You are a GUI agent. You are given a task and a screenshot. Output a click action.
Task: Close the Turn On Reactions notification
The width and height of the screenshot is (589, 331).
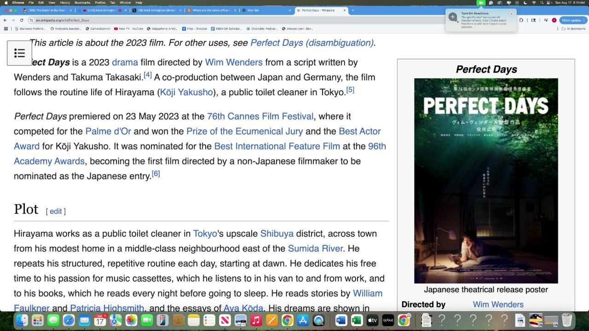(511, 14)
